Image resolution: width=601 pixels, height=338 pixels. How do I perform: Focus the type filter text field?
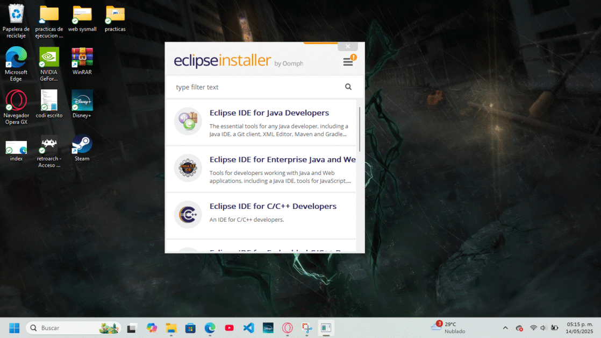tap(258, 87)
